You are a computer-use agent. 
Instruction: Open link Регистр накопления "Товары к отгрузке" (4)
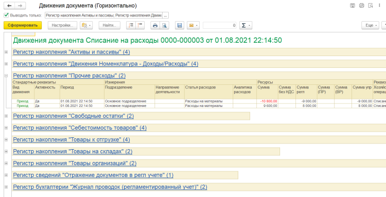(x=72, y=139)
